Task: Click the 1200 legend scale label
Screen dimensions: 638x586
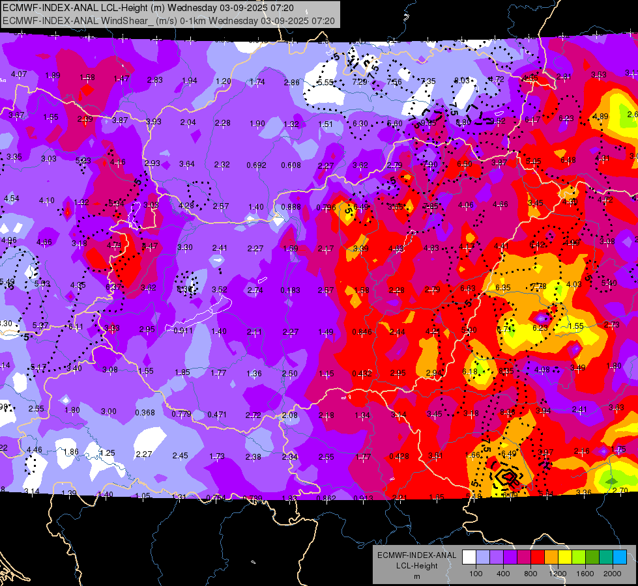Action: click(x=558, y=574)
